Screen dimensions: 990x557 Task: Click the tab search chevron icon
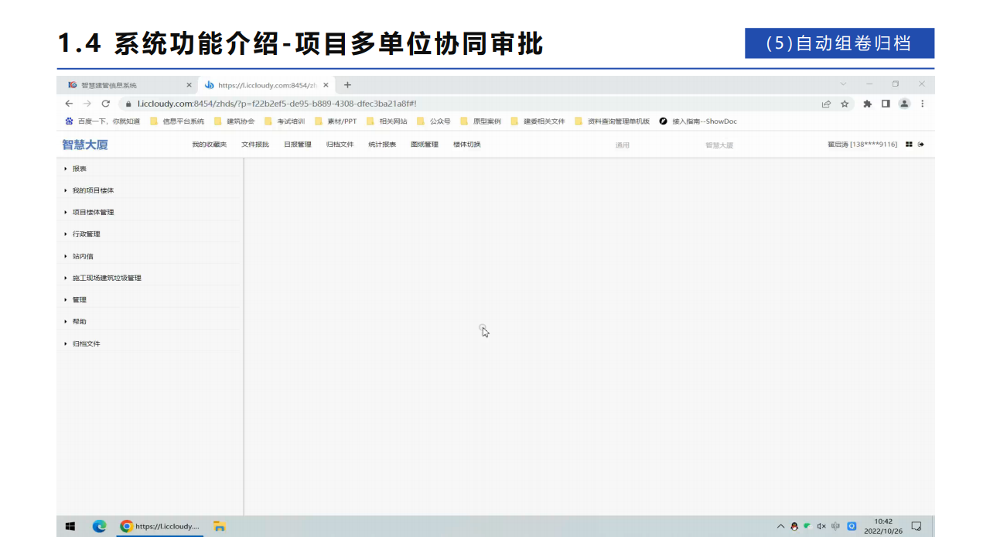coord(843,84)
